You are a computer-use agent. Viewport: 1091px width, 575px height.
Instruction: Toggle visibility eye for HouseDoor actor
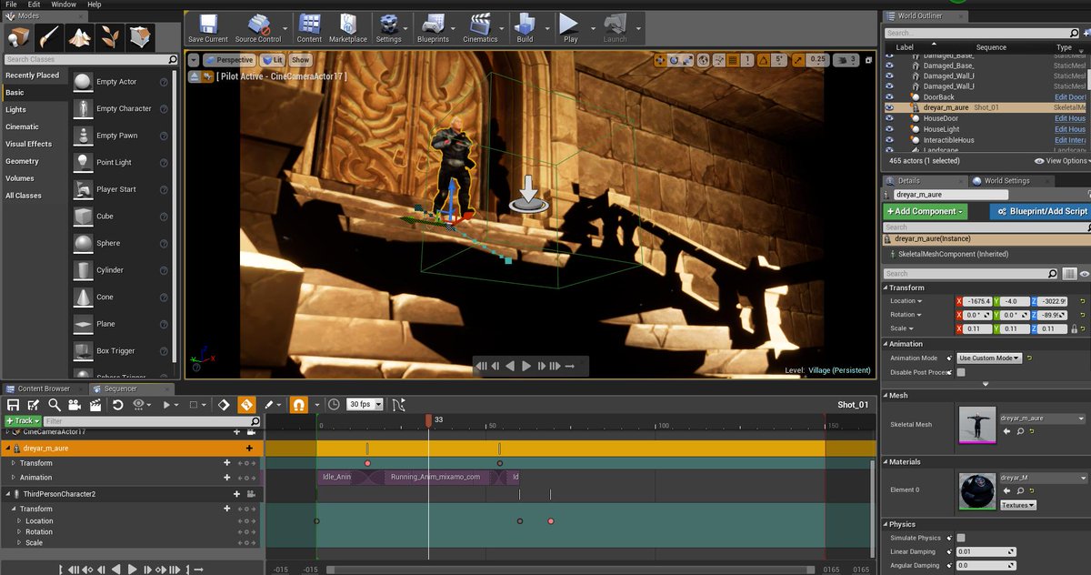(889, 118)
